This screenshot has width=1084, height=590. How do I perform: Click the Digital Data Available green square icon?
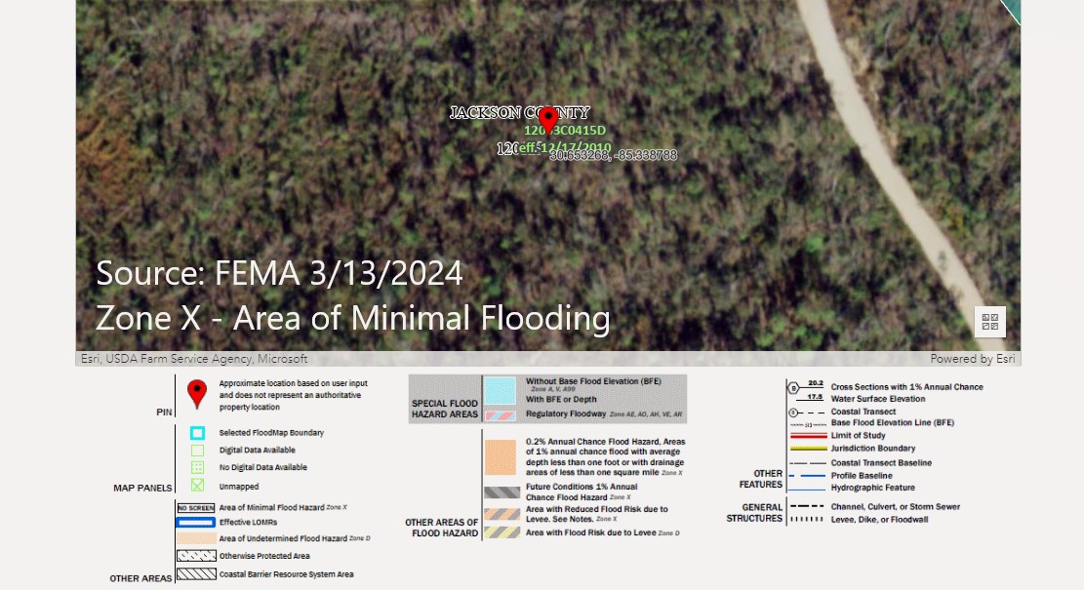click(x=197, y=451)
